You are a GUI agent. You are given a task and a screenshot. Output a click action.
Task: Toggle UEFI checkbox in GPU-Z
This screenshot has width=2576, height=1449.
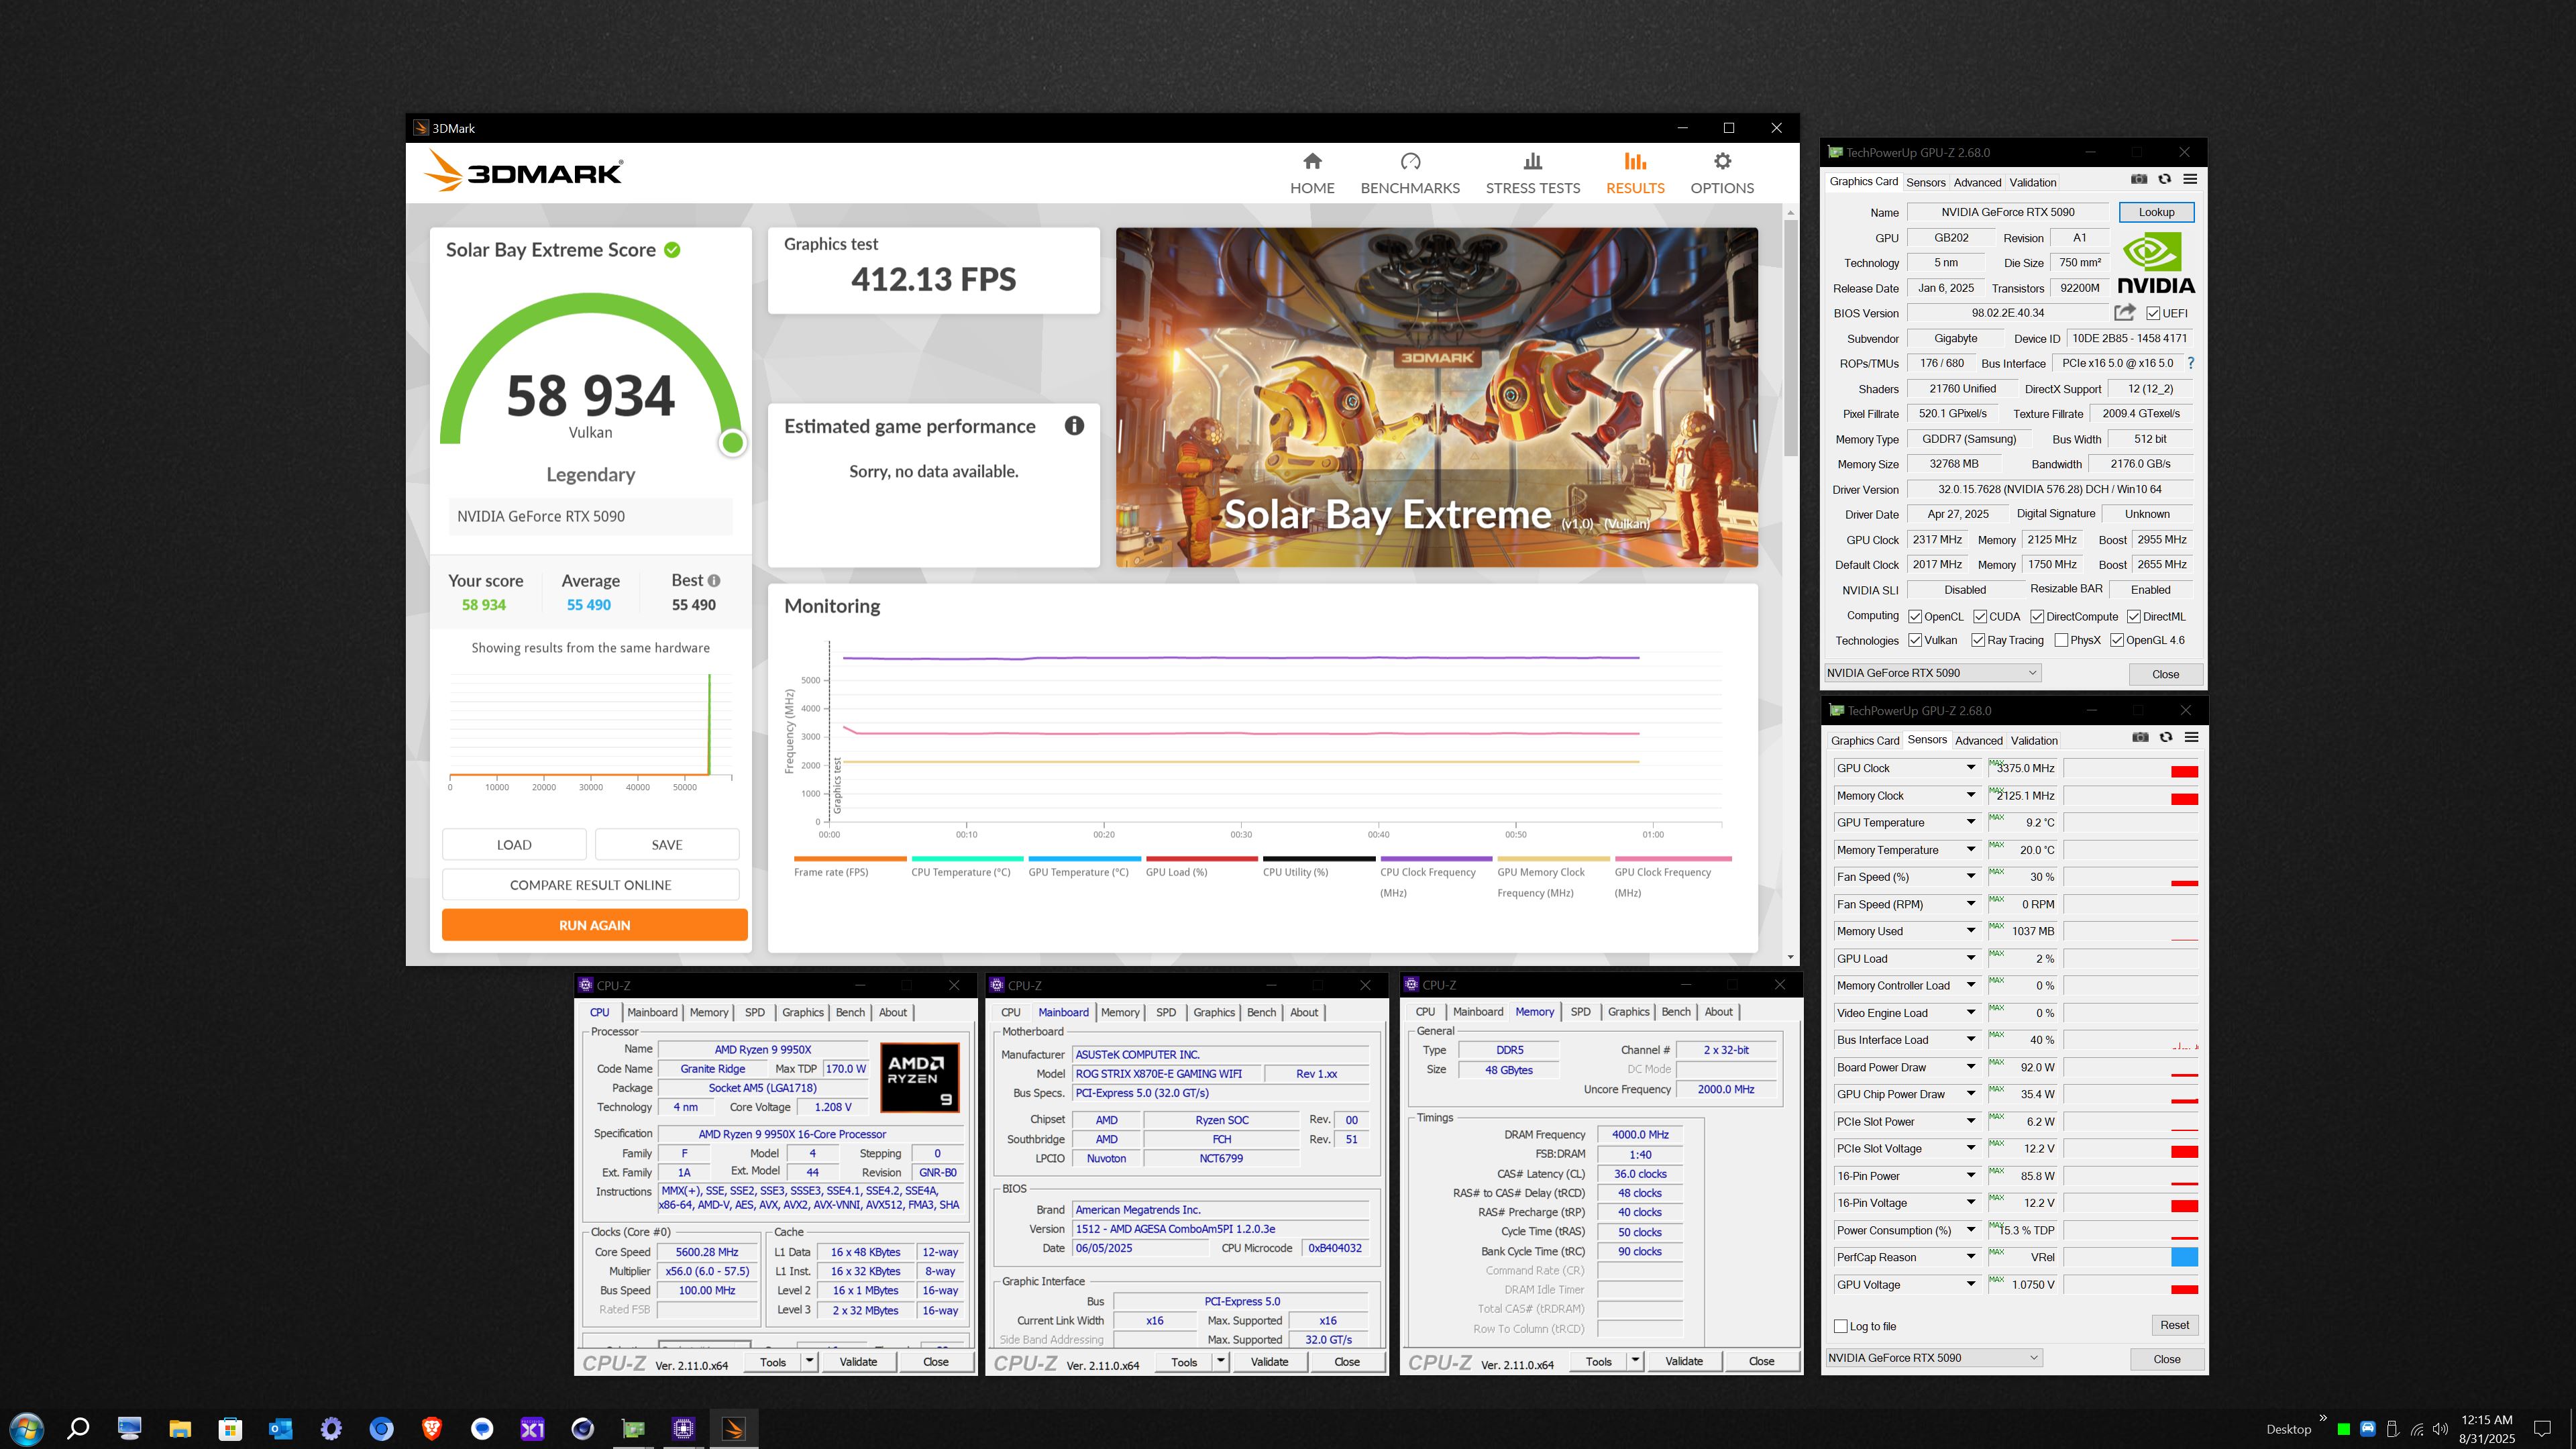coord(2153,313)
